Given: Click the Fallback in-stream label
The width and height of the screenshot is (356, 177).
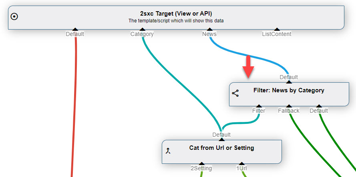Looking at the screenshot, I should (x=289, y=111).
